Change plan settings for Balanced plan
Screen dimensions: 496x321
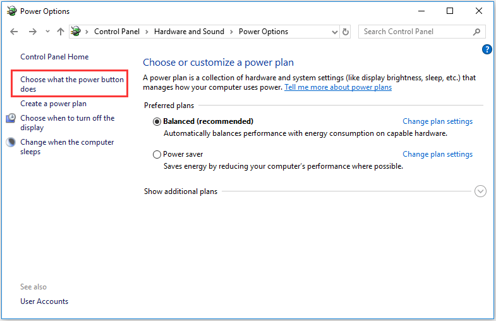point(437,121)
